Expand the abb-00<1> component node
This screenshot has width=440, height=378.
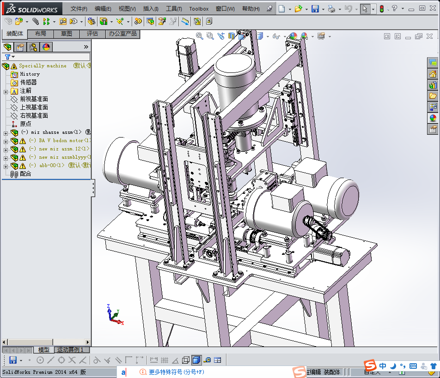(6, 166)
